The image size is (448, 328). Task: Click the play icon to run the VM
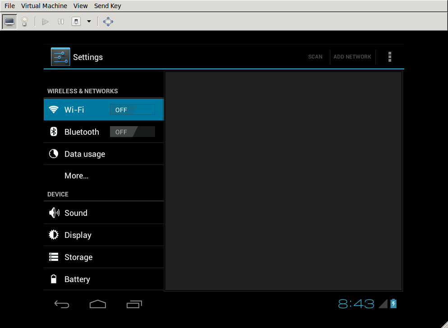click(x=44, y=21)
